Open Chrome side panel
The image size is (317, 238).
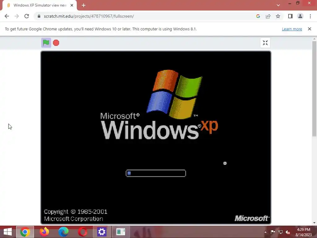290,16
